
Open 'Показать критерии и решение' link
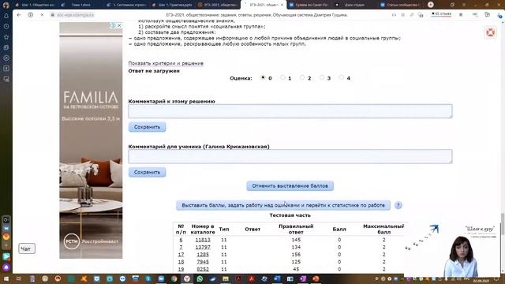coord(166,63)
